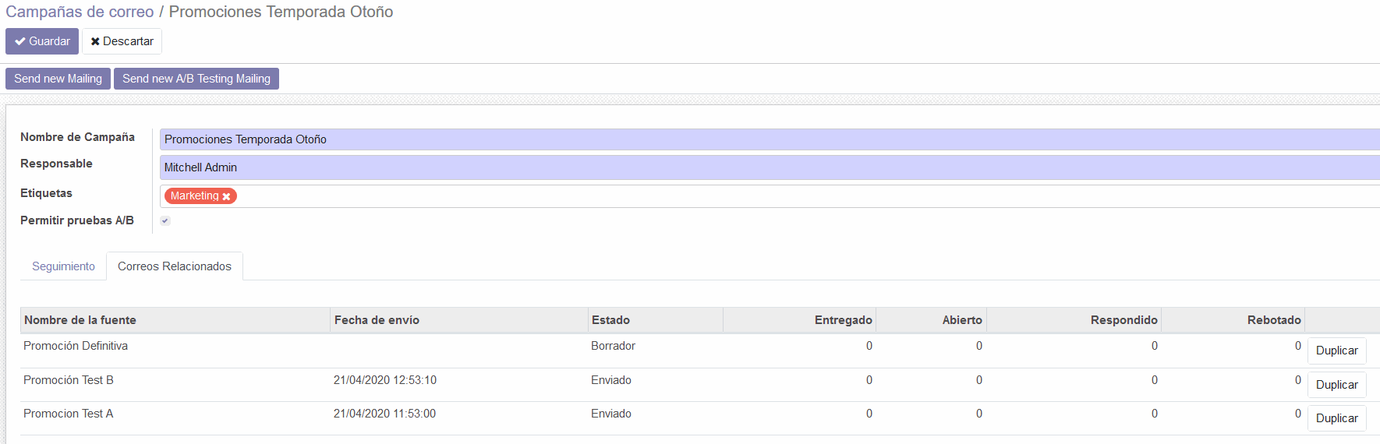Open the Seguimiento tab
The width and height of the screenshot is (1380, 444).
(63, 266)
